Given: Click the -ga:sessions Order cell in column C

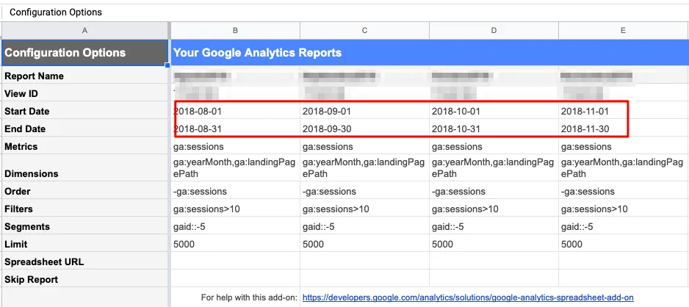Looking at the screenshot, I should pyautogui.click(x=365, y=191).
